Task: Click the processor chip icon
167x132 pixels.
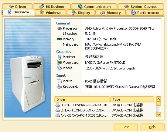Action: tap(59, 28)
